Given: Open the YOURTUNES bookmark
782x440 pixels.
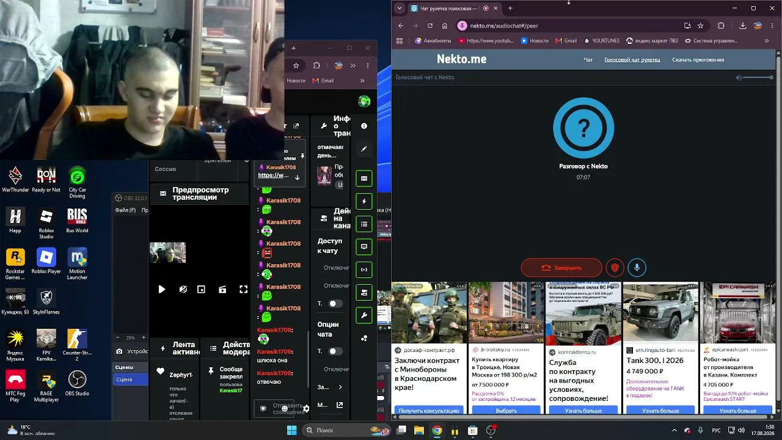Looking at the screenshot, I should 601,41.
